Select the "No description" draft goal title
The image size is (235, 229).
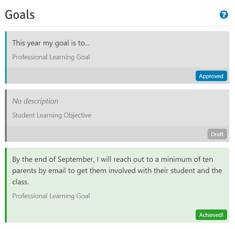pos(35,101)
